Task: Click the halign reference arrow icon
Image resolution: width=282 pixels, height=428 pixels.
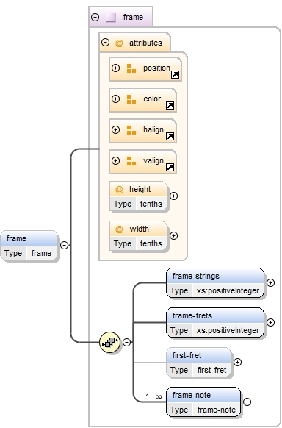Action: [170, 136]
